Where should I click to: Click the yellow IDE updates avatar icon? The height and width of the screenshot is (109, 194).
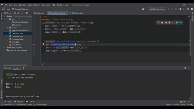192,9
